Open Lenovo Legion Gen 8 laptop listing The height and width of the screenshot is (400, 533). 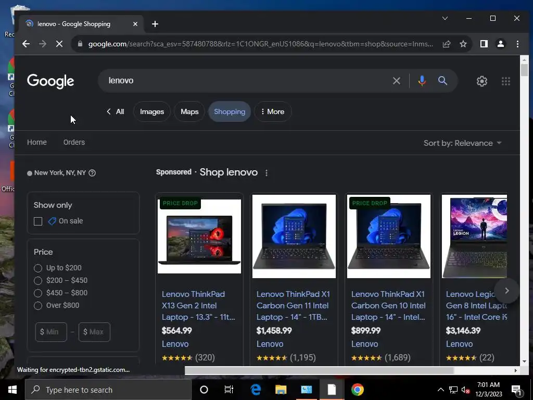pyautogui.click(x=476, y=305)
